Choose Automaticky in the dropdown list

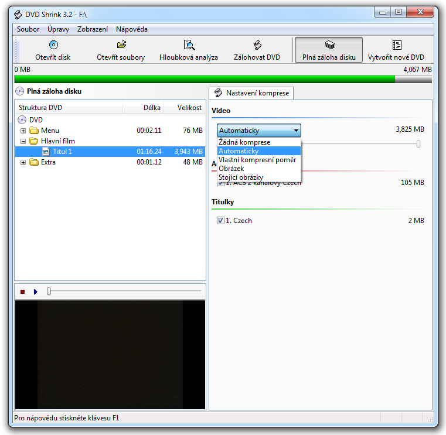click(259, 151)
